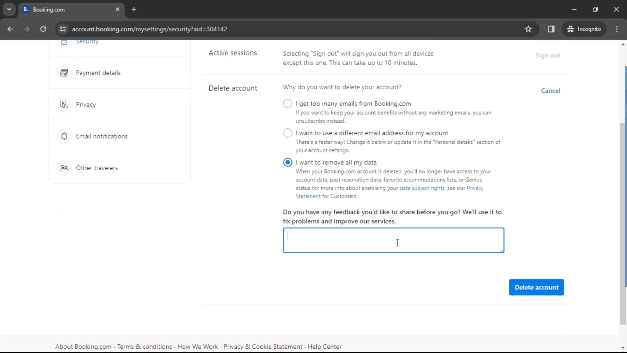The height and width of the screenshot is (353, 627).
Task: Click the feedback text input field
Action: (x=393, y=240)
